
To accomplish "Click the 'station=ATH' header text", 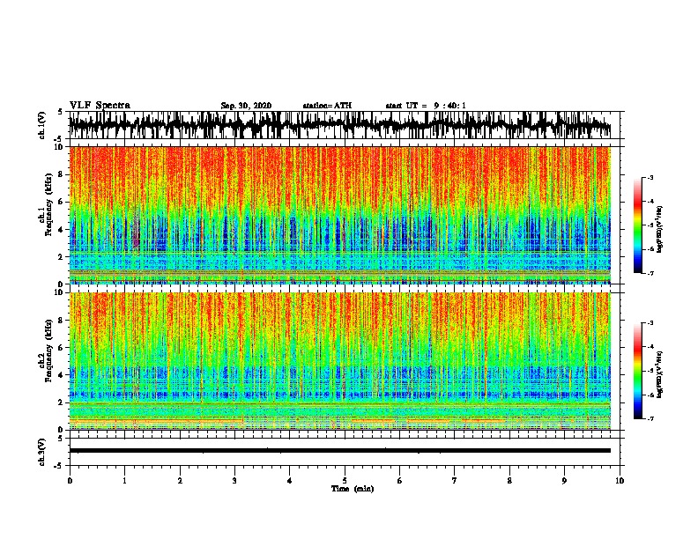I will pos(327,106).
